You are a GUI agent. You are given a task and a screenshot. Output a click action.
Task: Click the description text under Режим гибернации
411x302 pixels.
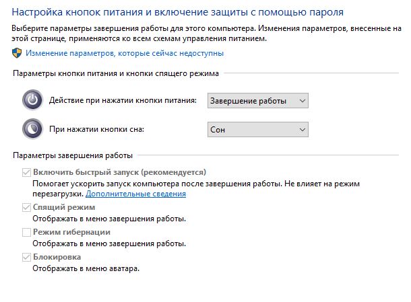(x=109, y=243)
